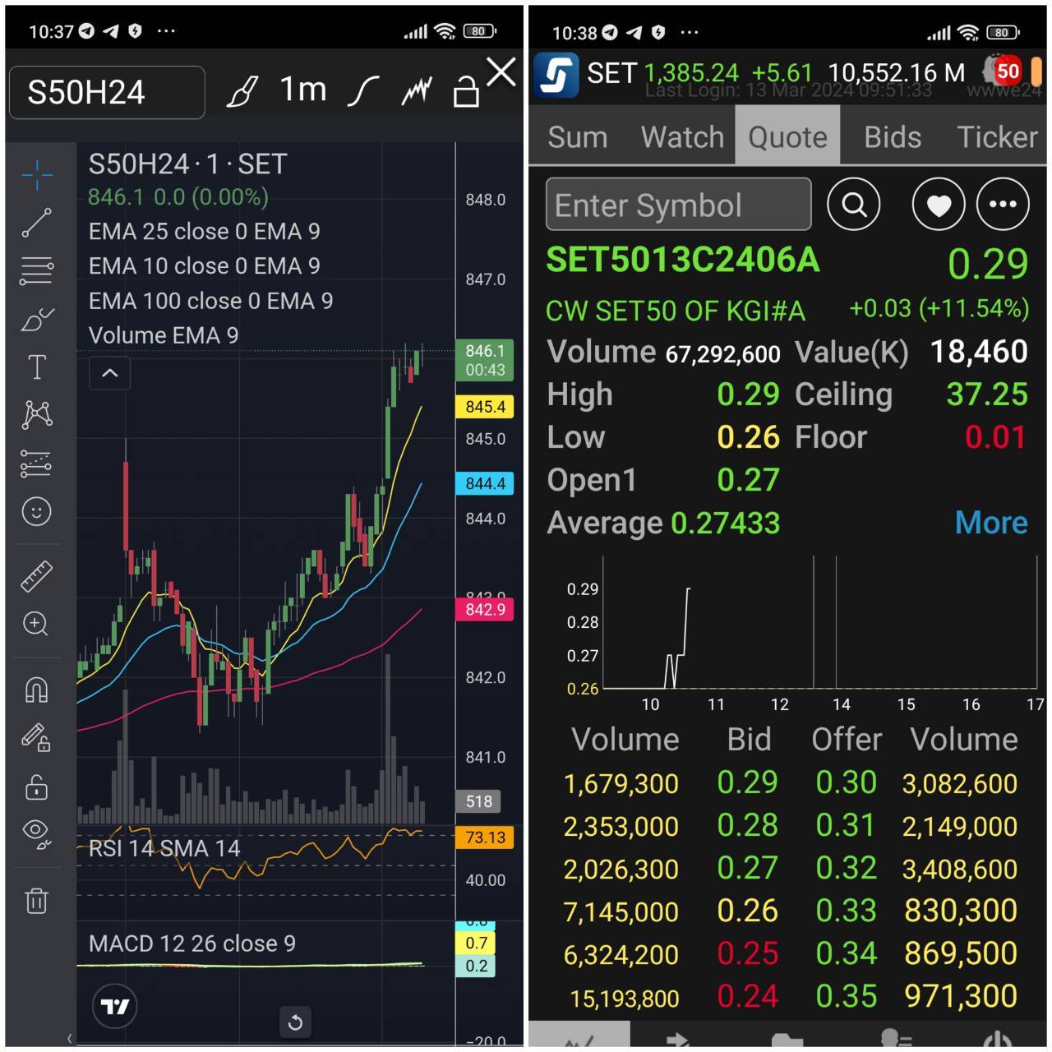The width and height of the screenshot is (1052, 1052).
Task: Click the green 846.1 current price label
Action: tap(485, 360)
